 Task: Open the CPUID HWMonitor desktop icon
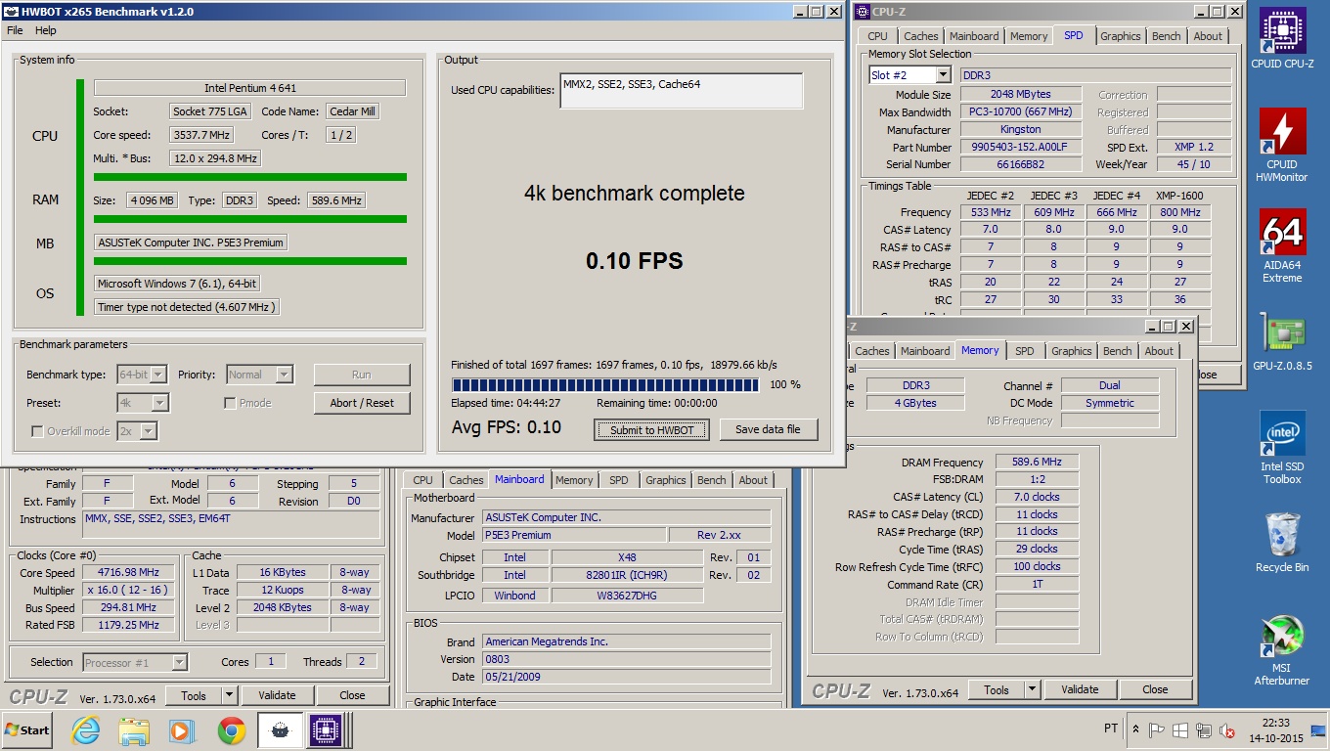click(1282, 145)
